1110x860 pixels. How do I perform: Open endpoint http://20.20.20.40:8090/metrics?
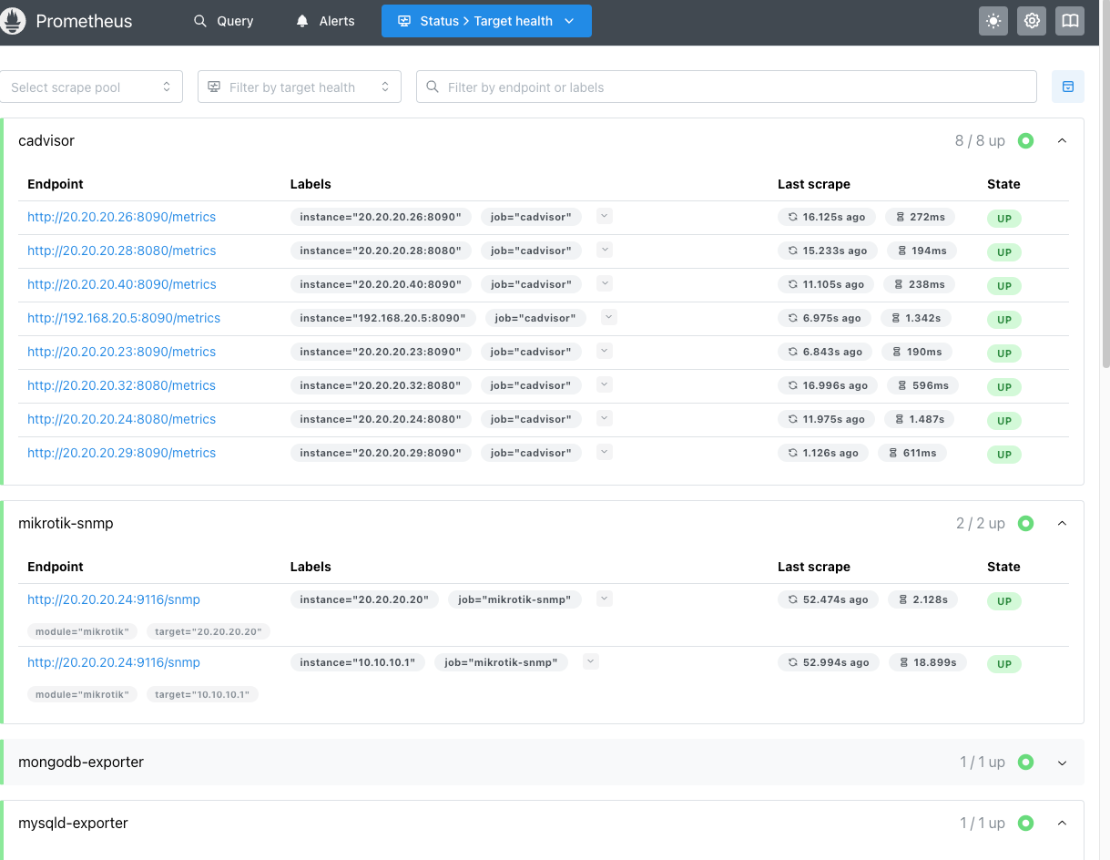pyautogui.click(x=121, y=284)
